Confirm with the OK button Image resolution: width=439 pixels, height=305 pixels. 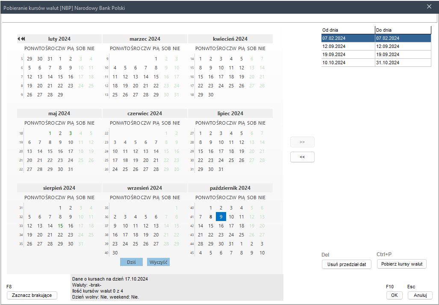pos(394,295)
